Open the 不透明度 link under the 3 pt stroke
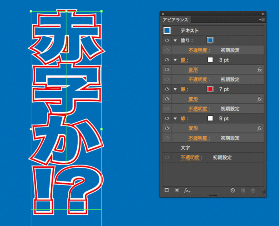This screenshot has width=279, height=226. [199, 80]
